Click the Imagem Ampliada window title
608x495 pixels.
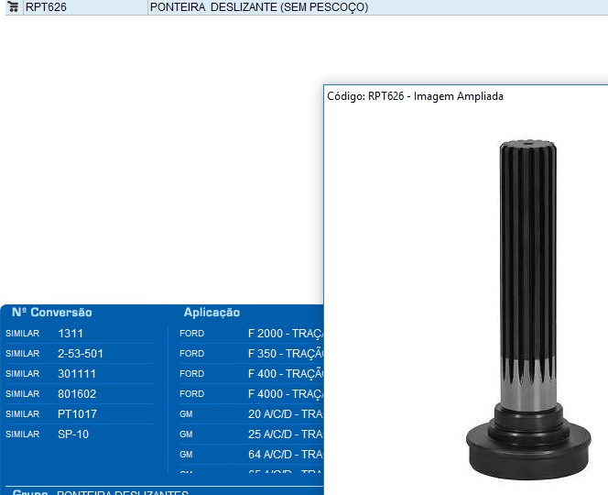point(415,96)
